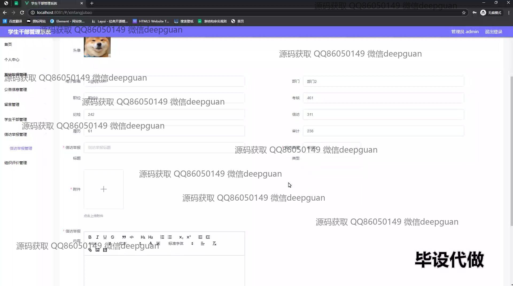The height and width of the screenshot is (286, 513).
Task: Click the 纪检 field showing 242
Action: click(x=164, y=114)
